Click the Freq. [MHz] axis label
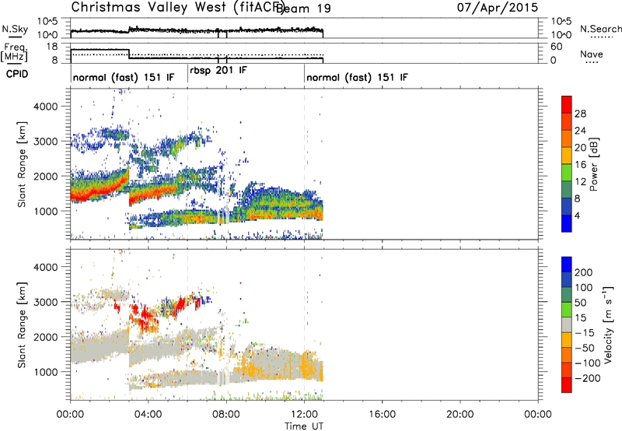This screenshot has width=622, height=431. point(15,52)
